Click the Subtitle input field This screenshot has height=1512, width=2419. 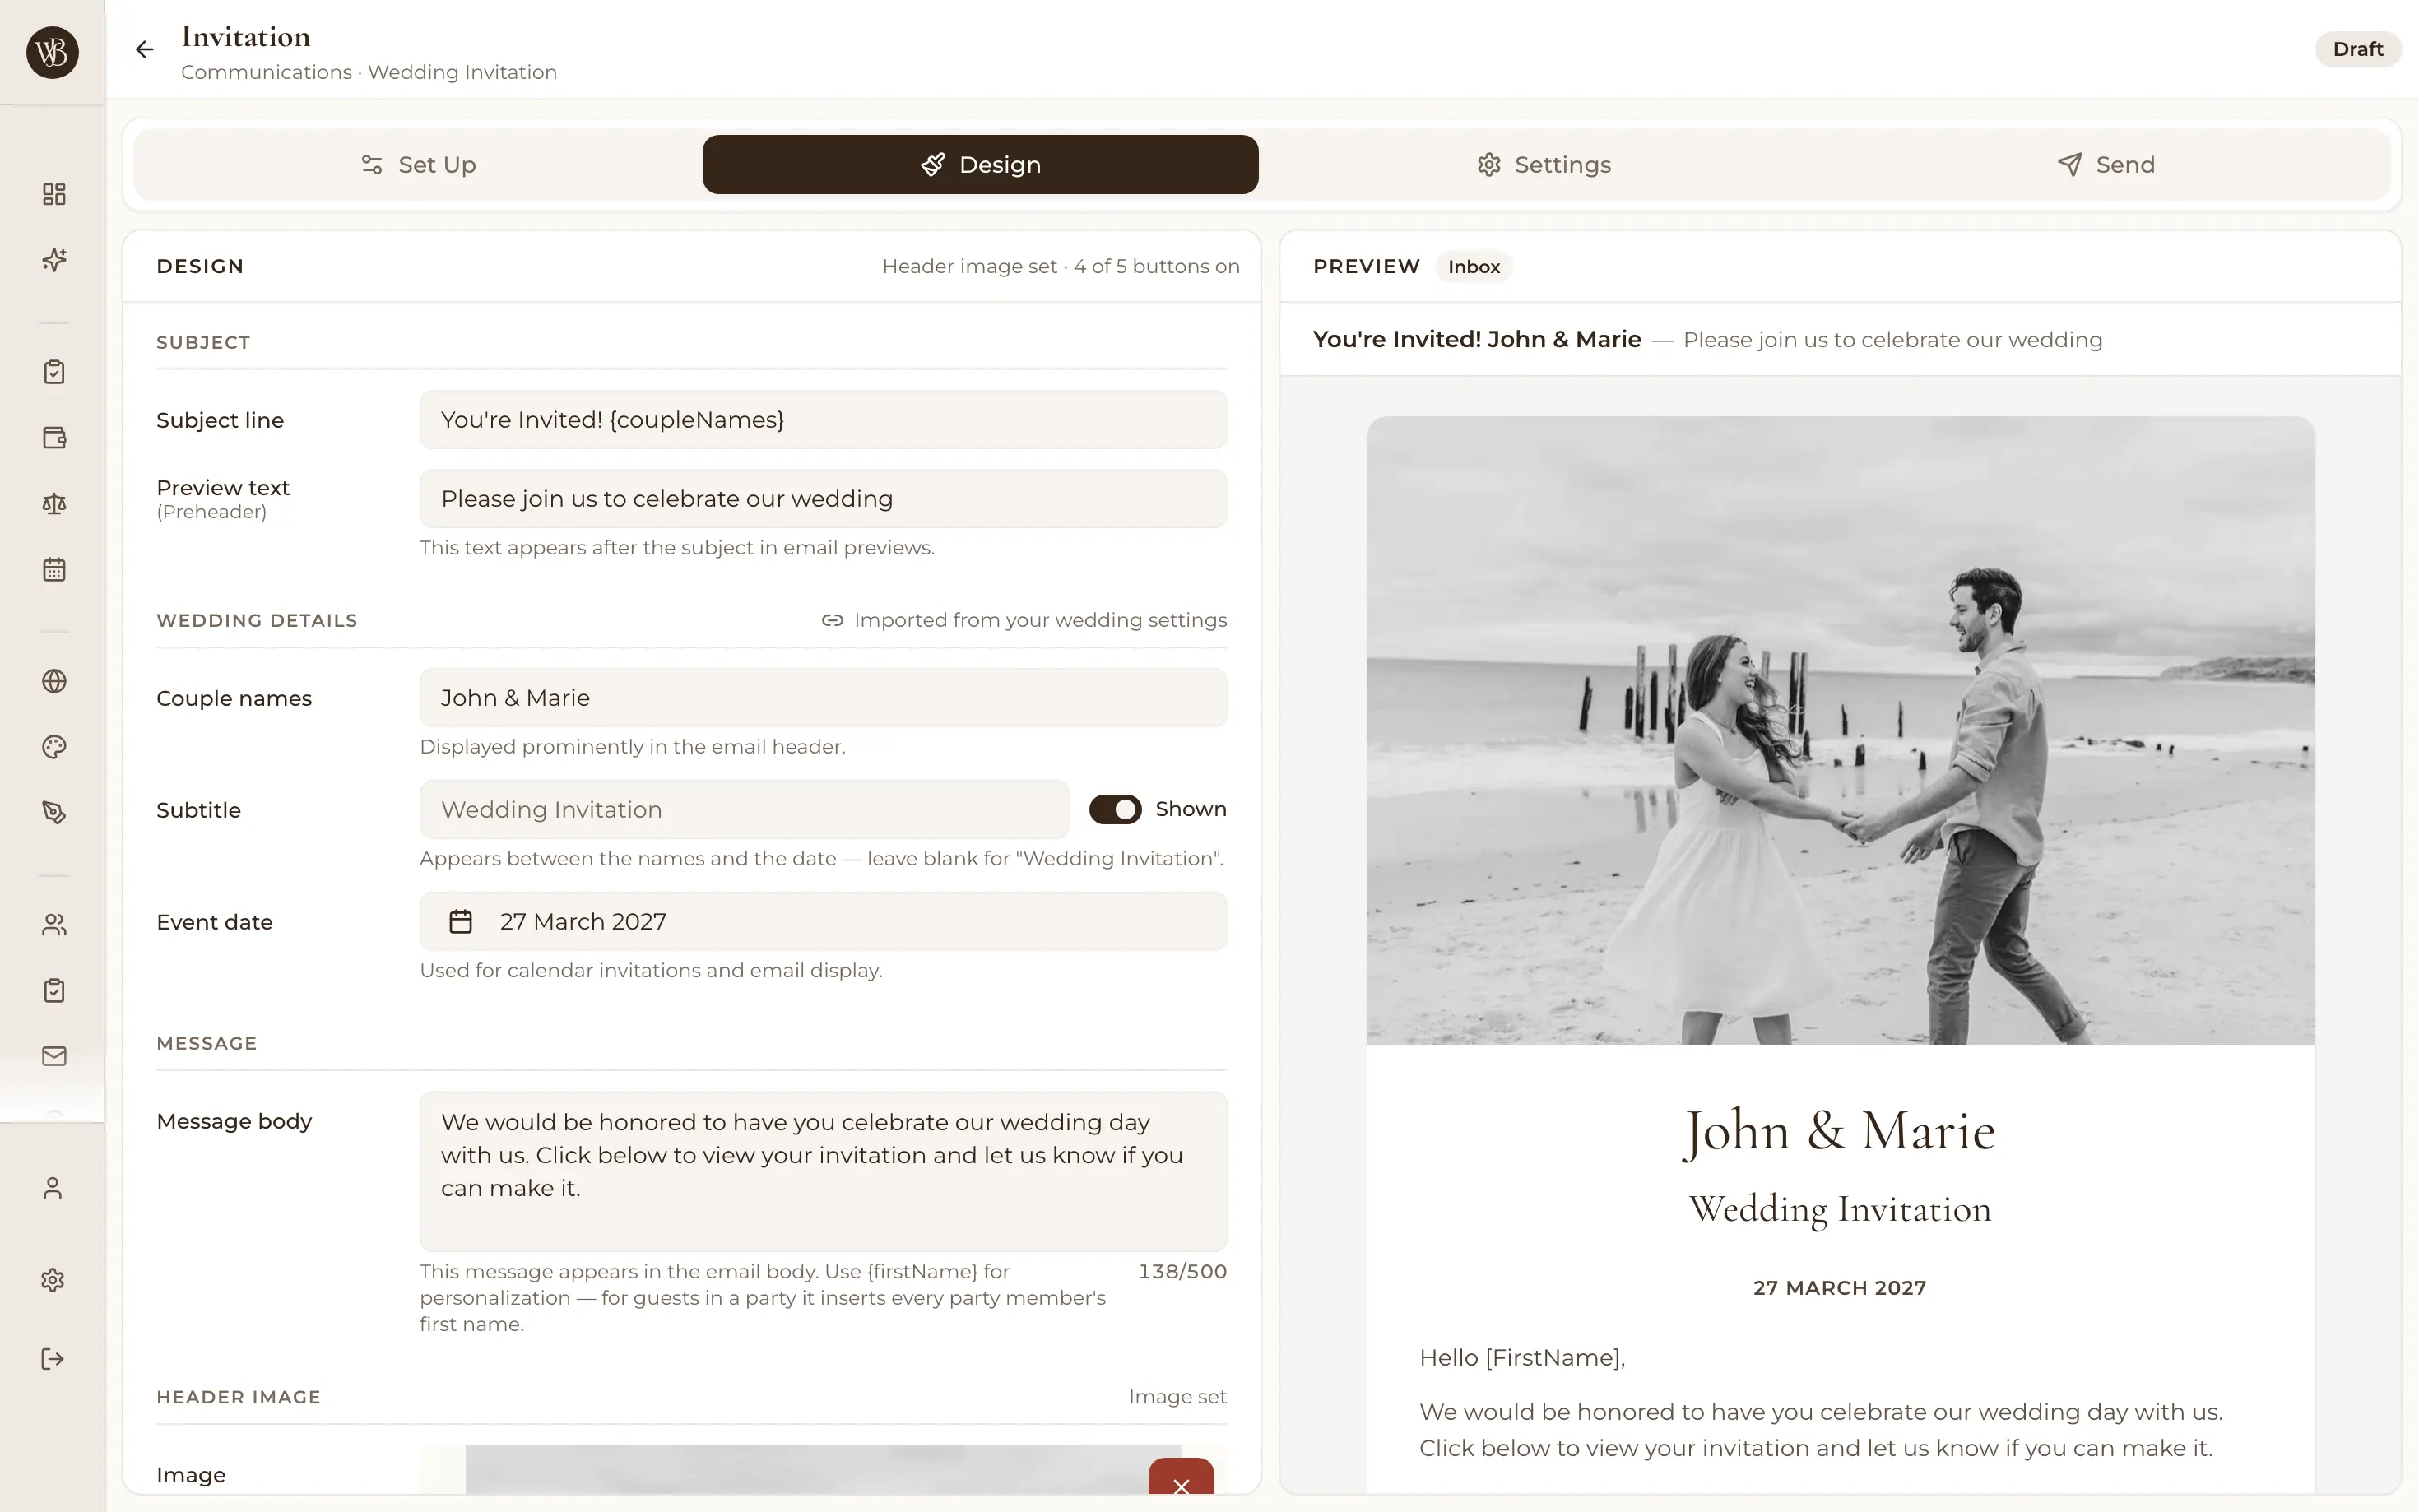(744, 810)
